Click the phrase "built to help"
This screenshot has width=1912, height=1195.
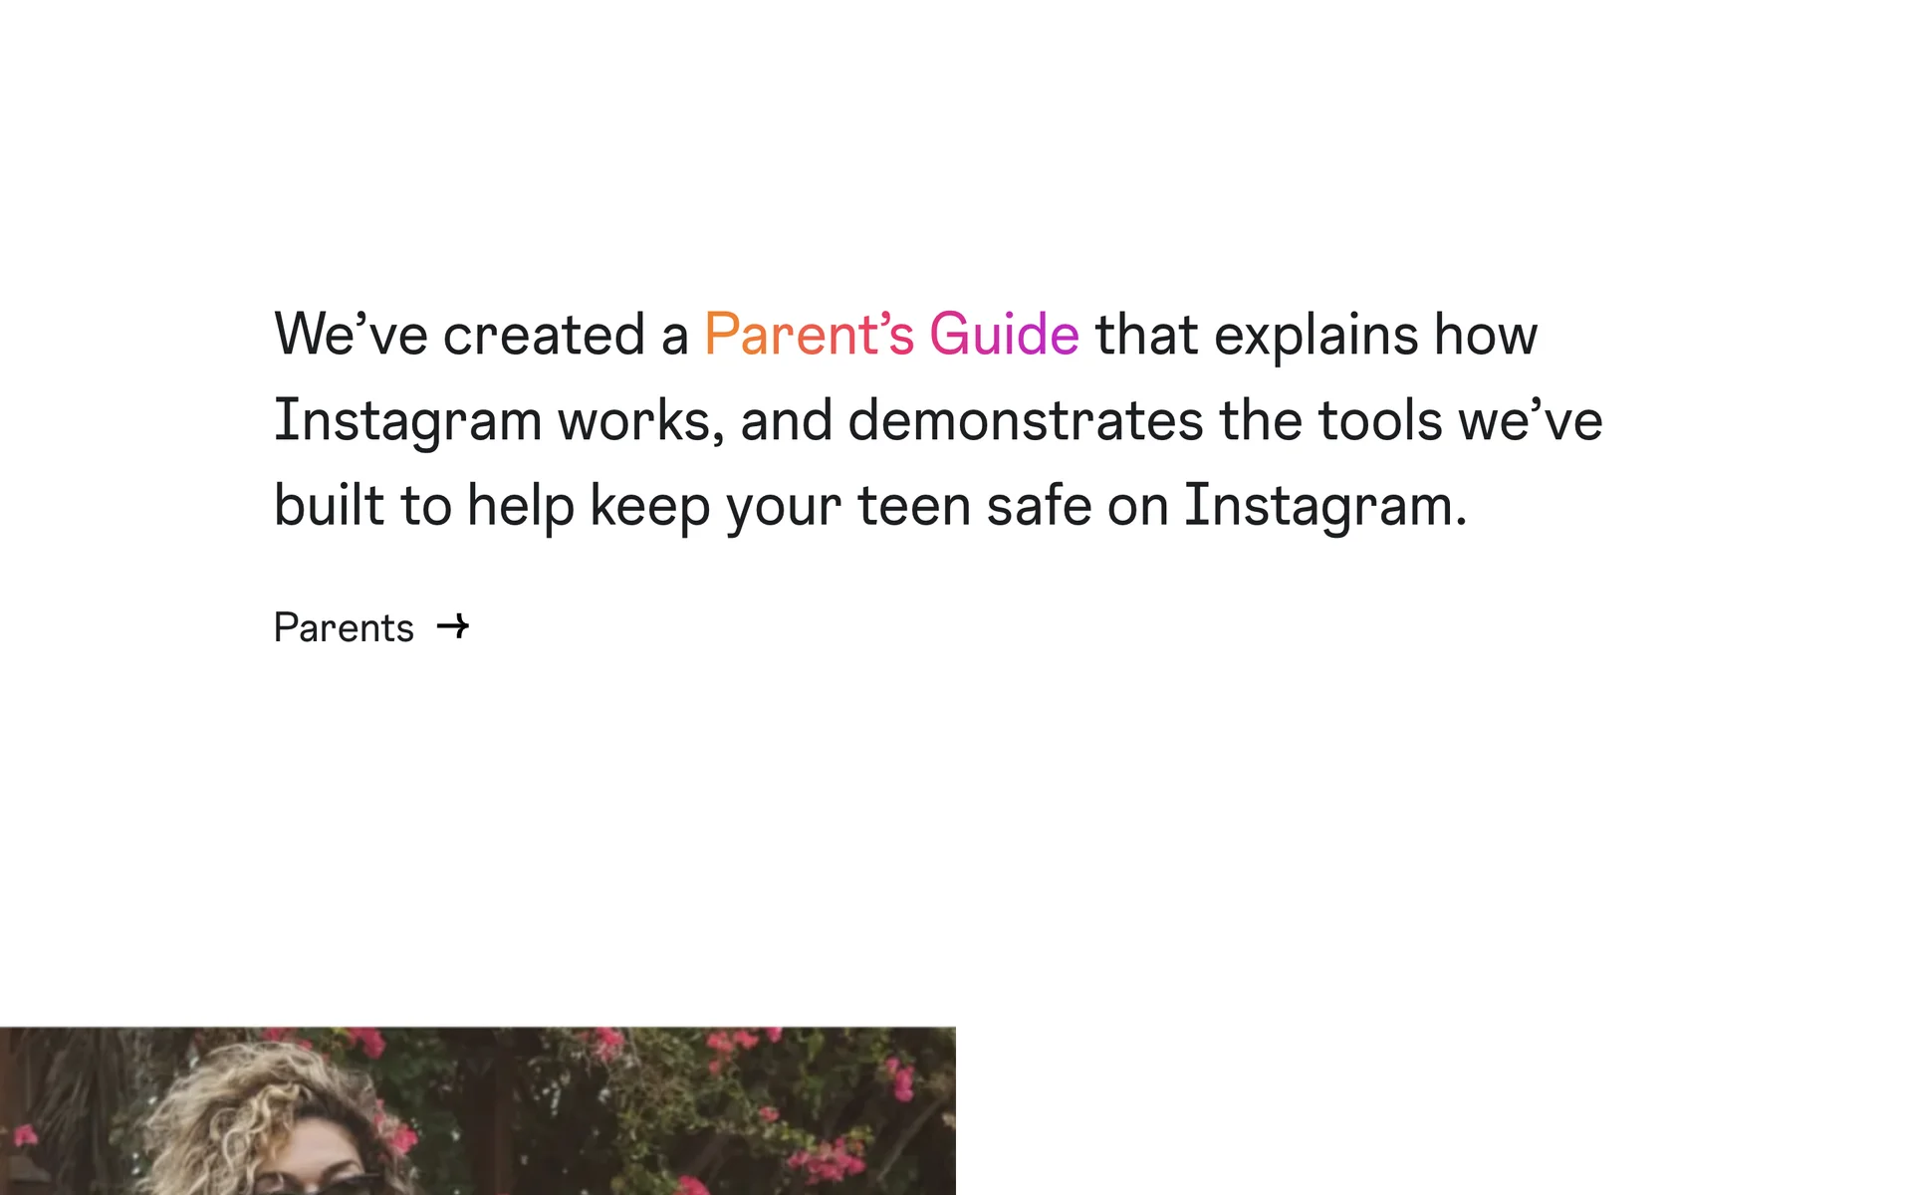point(423,506)
